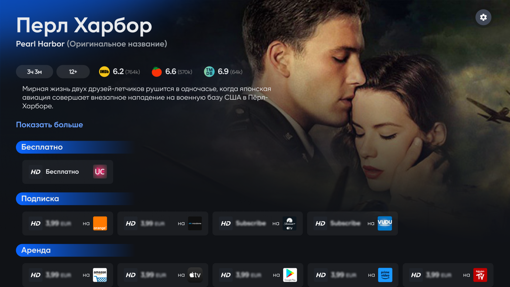Rent the movie on Amazon

(68, 275)
